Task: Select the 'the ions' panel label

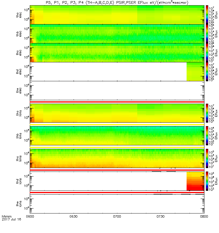Action: coord(19,204)
